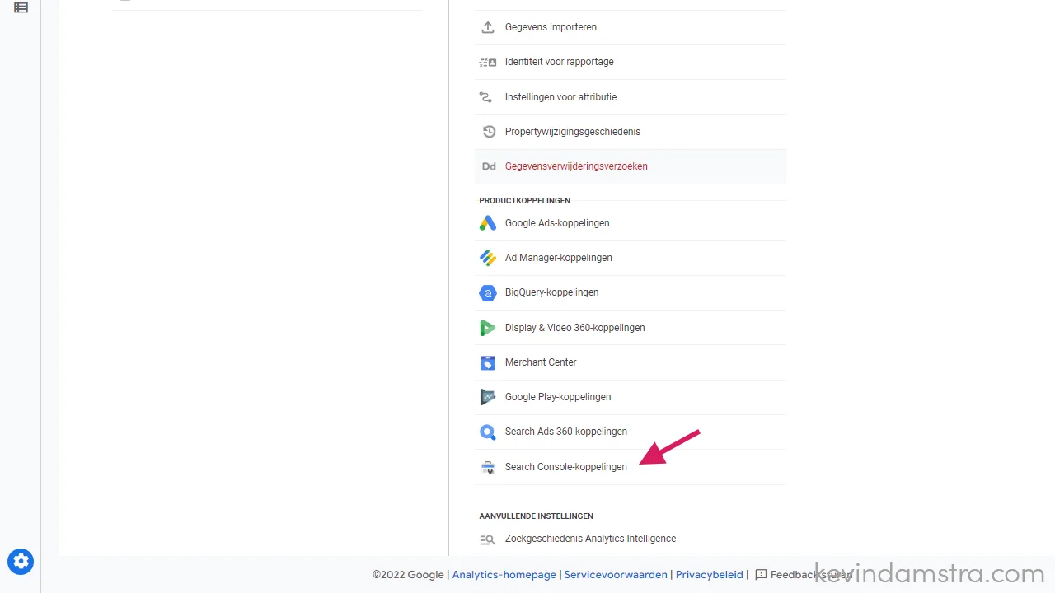
Task: Click the Dd icon for Gegevensverwijderingsverzoeken
Action: tap(489, 166)
